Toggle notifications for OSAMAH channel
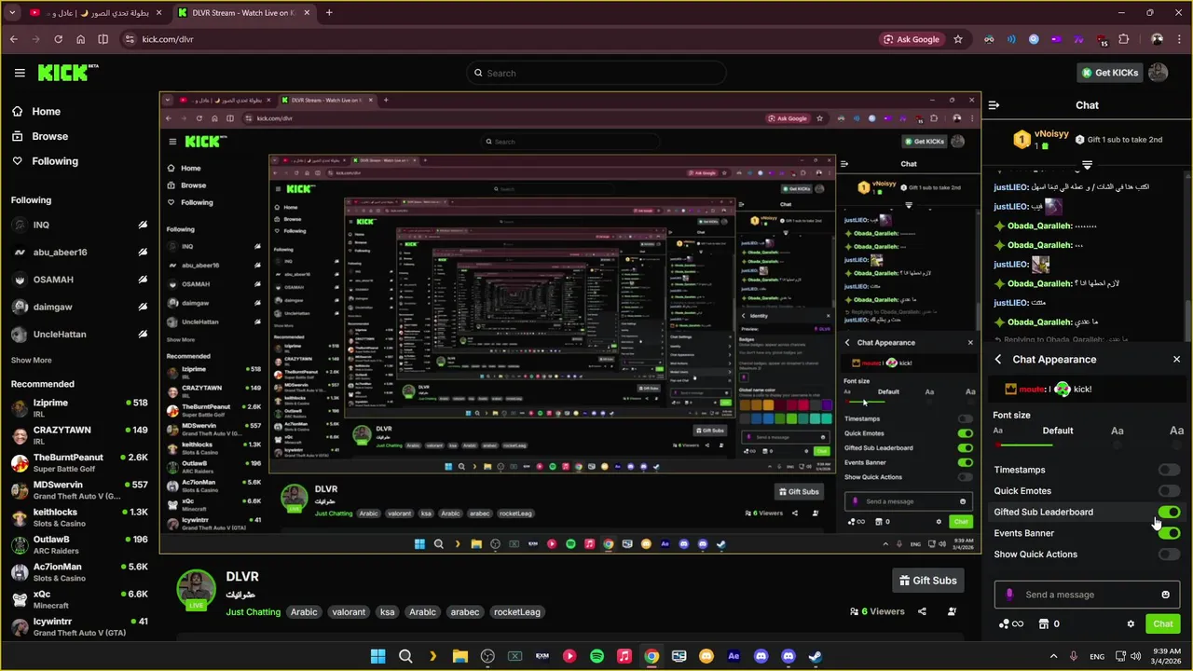The width and height of the screenshot is (1193, 671). [x=143, y=280]
